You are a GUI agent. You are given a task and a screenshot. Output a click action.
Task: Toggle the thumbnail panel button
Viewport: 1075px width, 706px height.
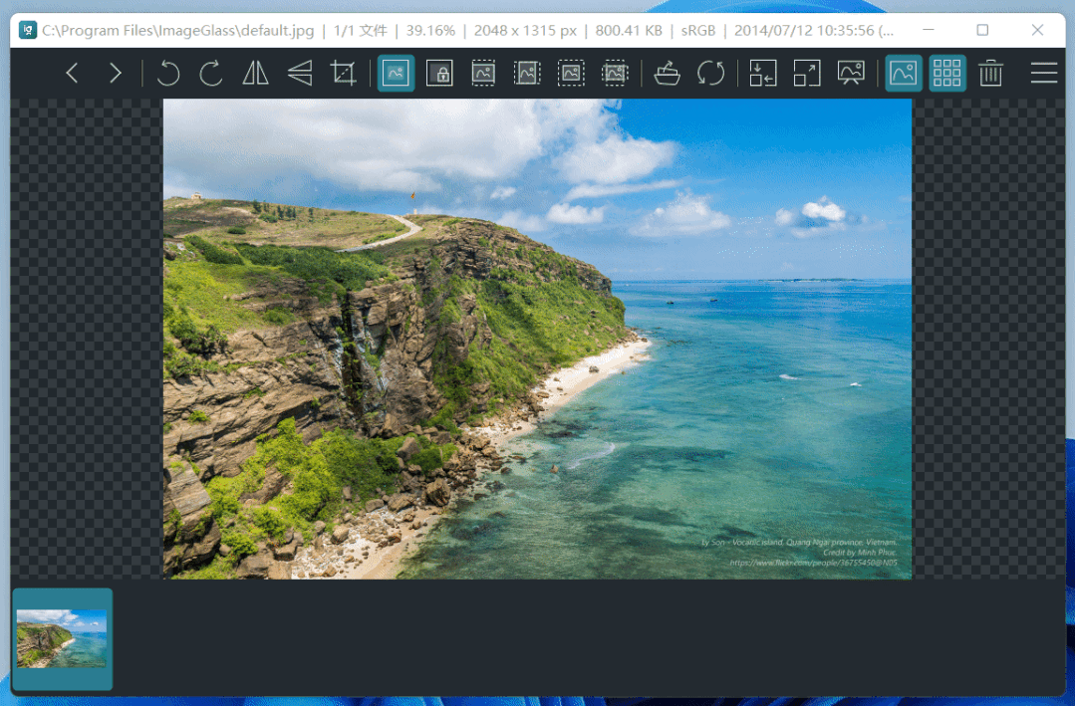(x=904, y=73)
